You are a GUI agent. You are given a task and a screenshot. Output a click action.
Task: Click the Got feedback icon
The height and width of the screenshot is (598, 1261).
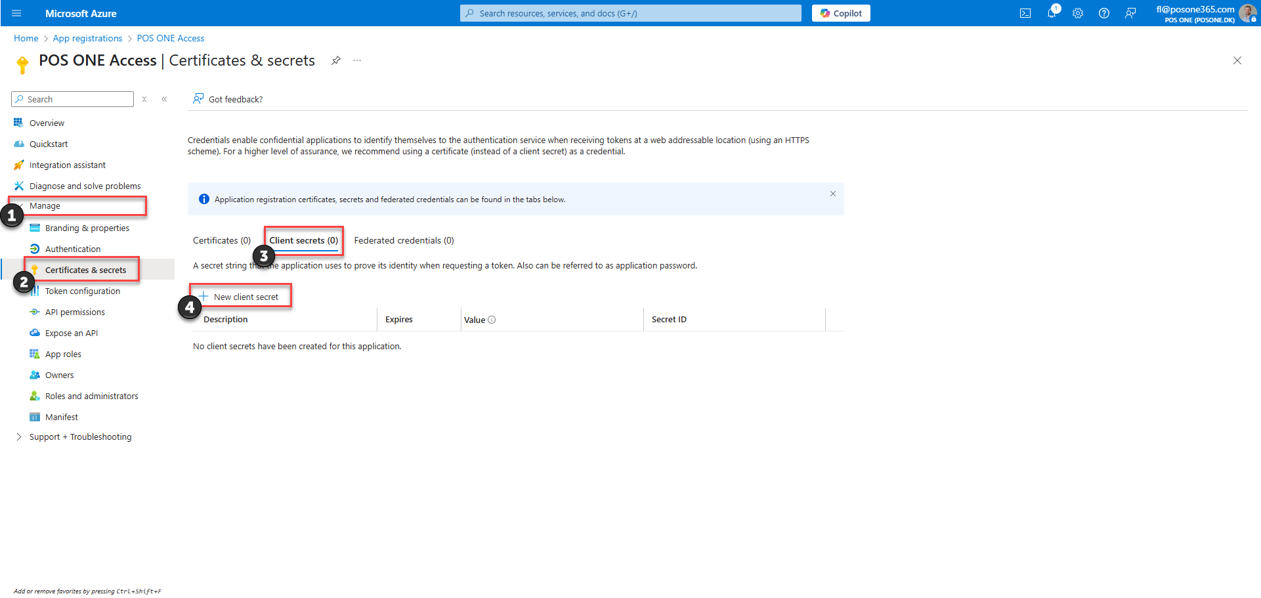click(x=198, y=99)
